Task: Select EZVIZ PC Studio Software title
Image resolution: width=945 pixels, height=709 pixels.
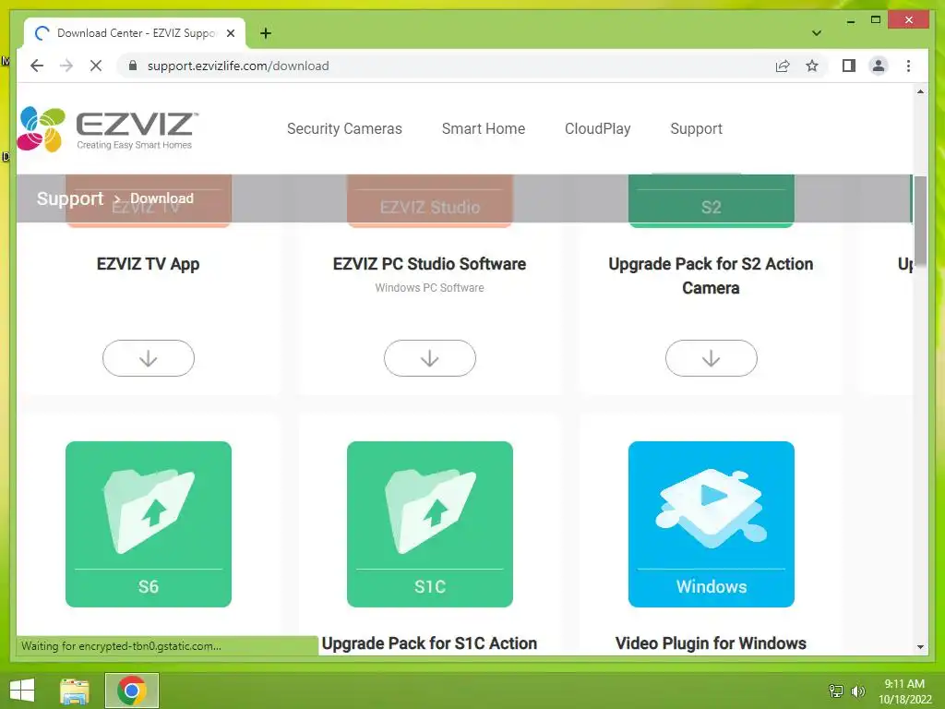Action: [430, 264]
